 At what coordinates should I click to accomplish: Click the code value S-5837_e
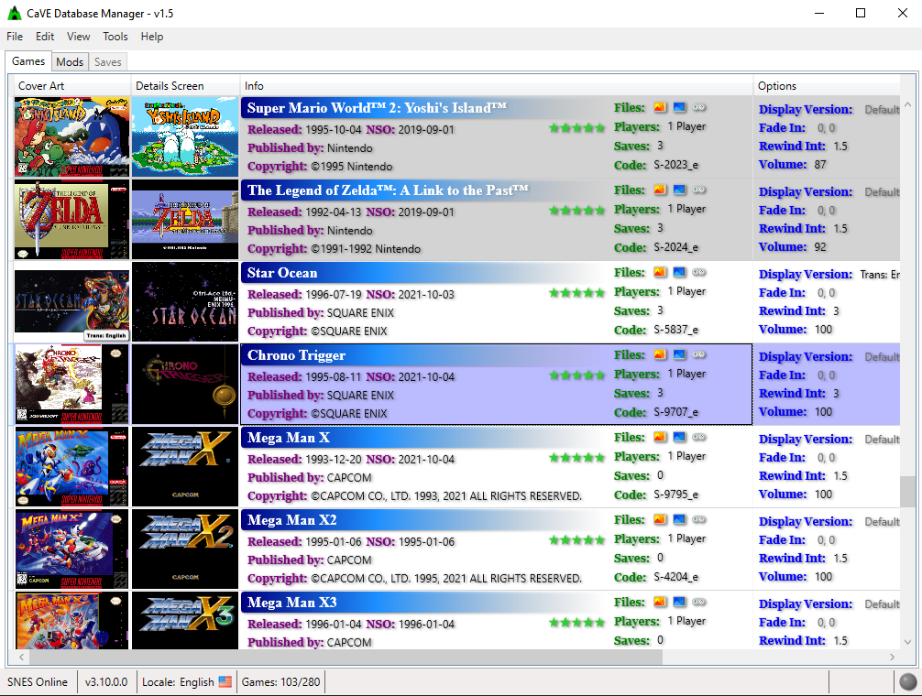[676, 330]
